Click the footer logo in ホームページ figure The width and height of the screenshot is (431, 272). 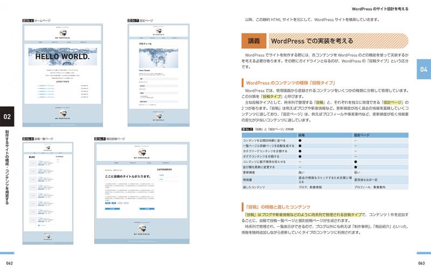pos(62,114)
